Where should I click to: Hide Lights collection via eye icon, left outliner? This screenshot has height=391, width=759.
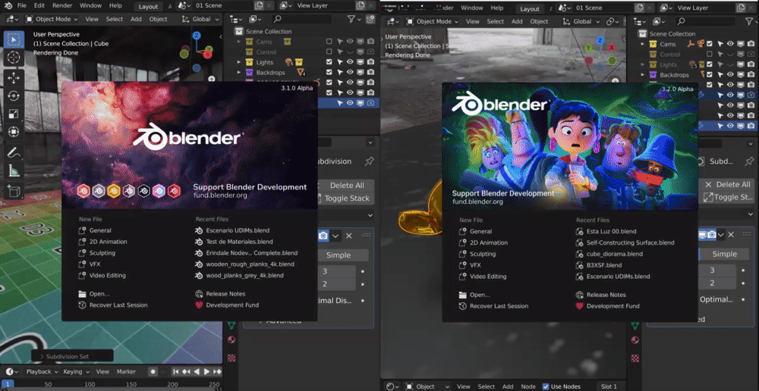tap(350, 62)
